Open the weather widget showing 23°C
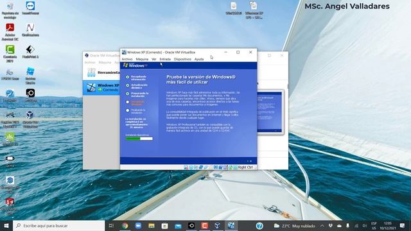This screenshot has width=411, height=231. 294,226
